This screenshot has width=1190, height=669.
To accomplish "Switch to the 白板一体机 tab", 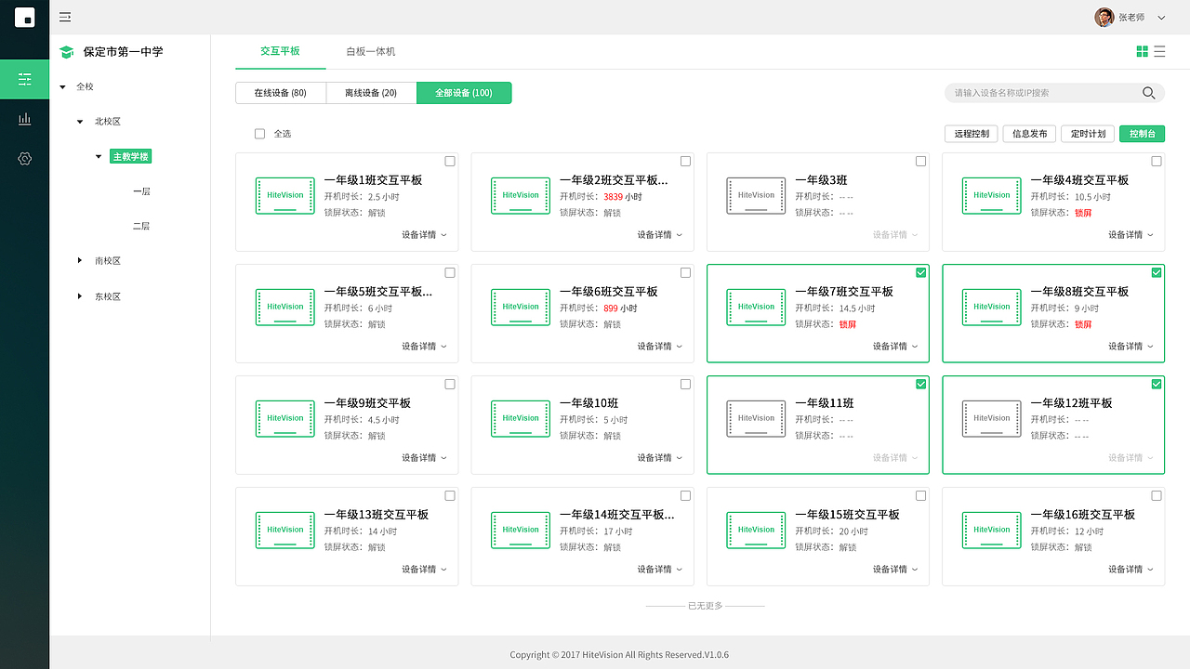I will tap(372, 51).
